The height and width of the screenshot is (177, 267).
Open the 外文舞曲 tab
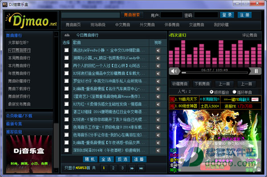[x=147, y=25]
